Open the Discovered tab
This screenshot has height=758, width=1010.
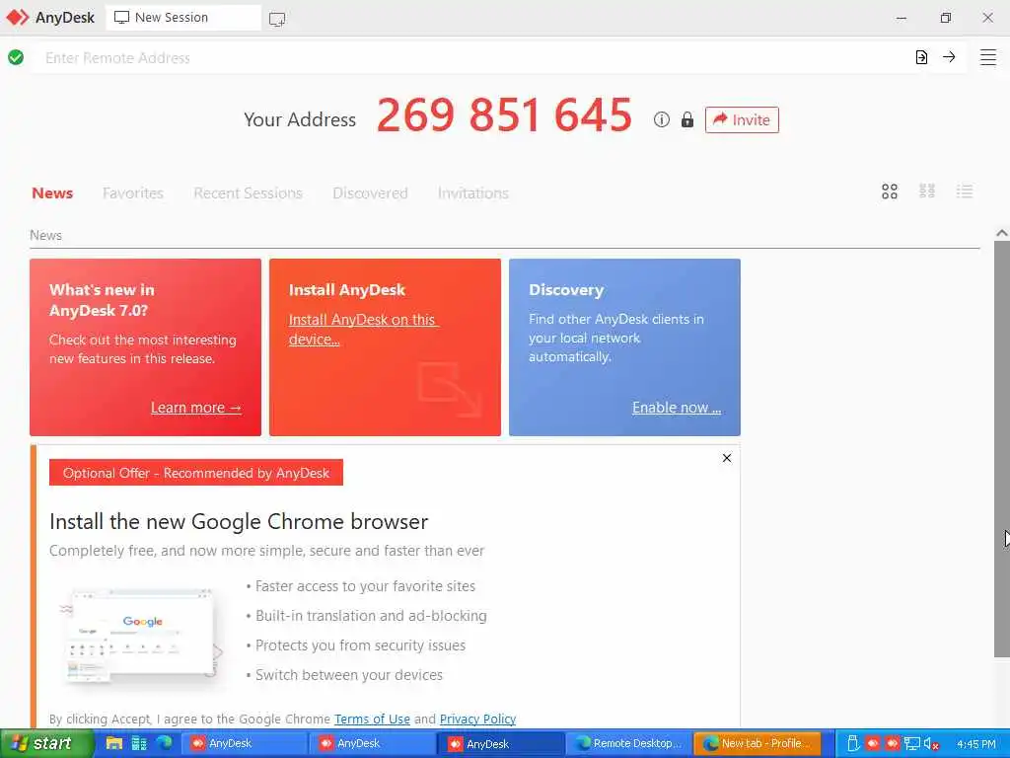click(x=371, y=193)
